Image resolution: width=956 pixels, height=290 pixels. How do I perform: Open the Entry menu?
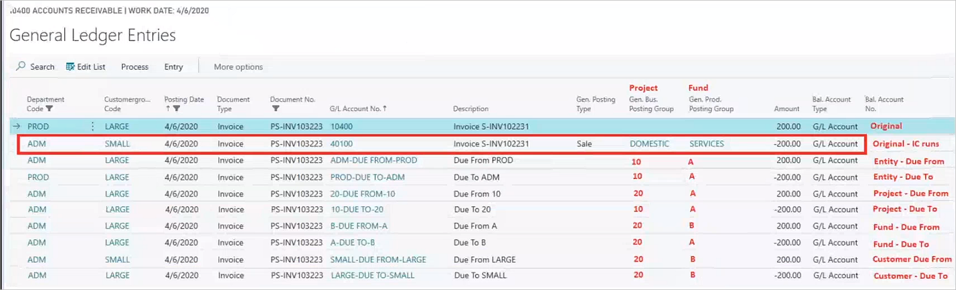point(173,66)
